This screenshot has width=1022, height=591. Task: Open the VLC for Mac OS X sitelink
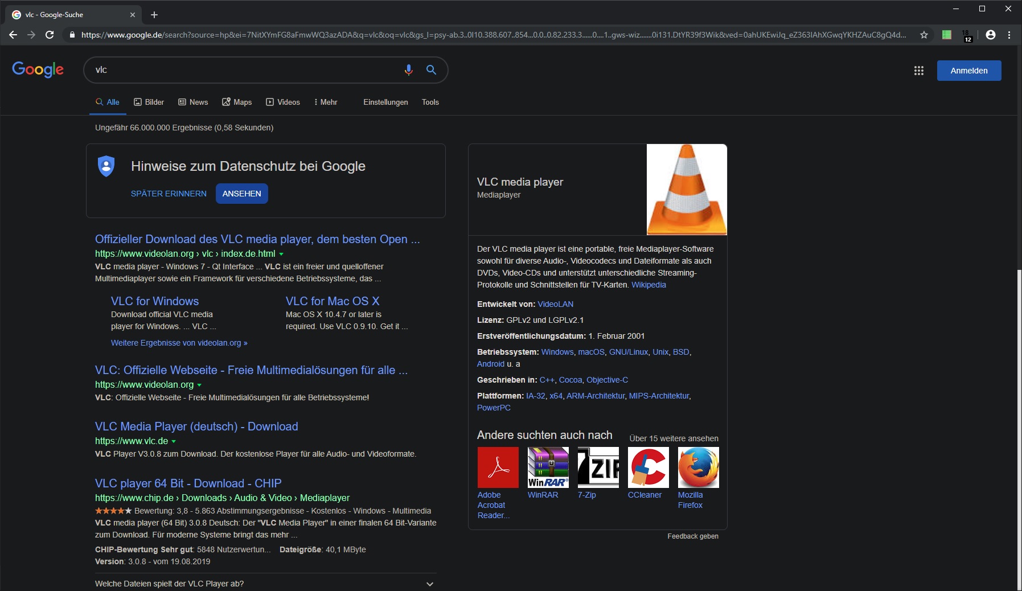pyautogui.click(x=333, y=301)
